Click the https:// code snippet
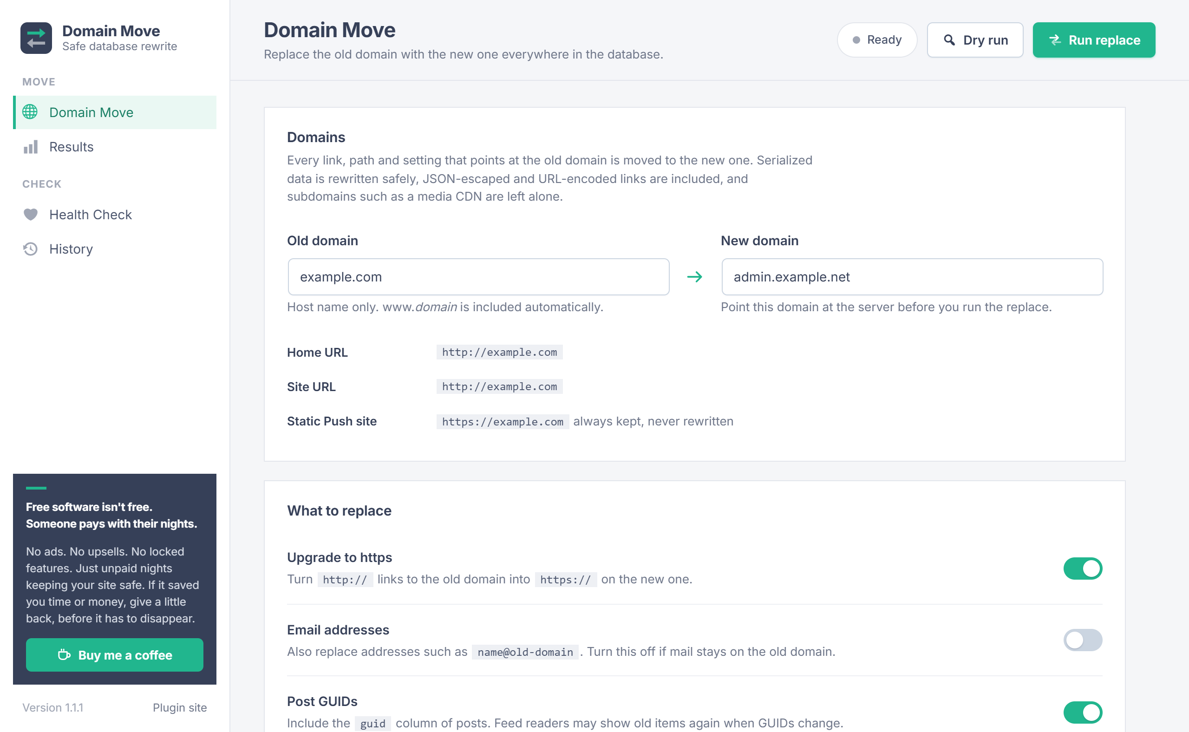The image size is (1189, 732). pos(565,580)
